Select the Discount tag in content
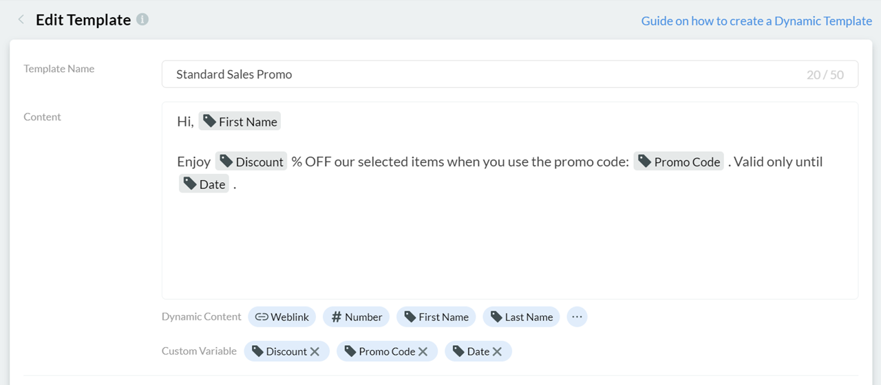 (251, 162)
